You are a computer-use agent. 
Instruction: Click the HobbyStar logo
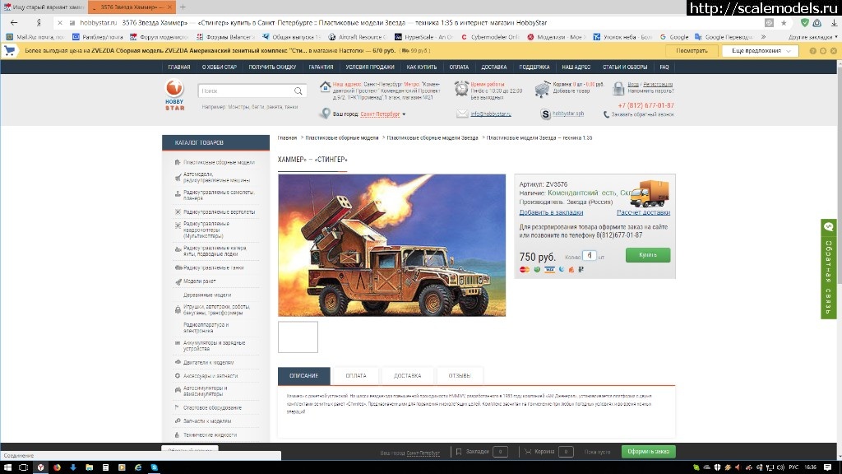[x=174, y=95]
